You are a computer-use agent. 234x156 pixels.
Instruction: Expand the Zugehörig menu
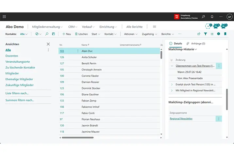point(149,34)
